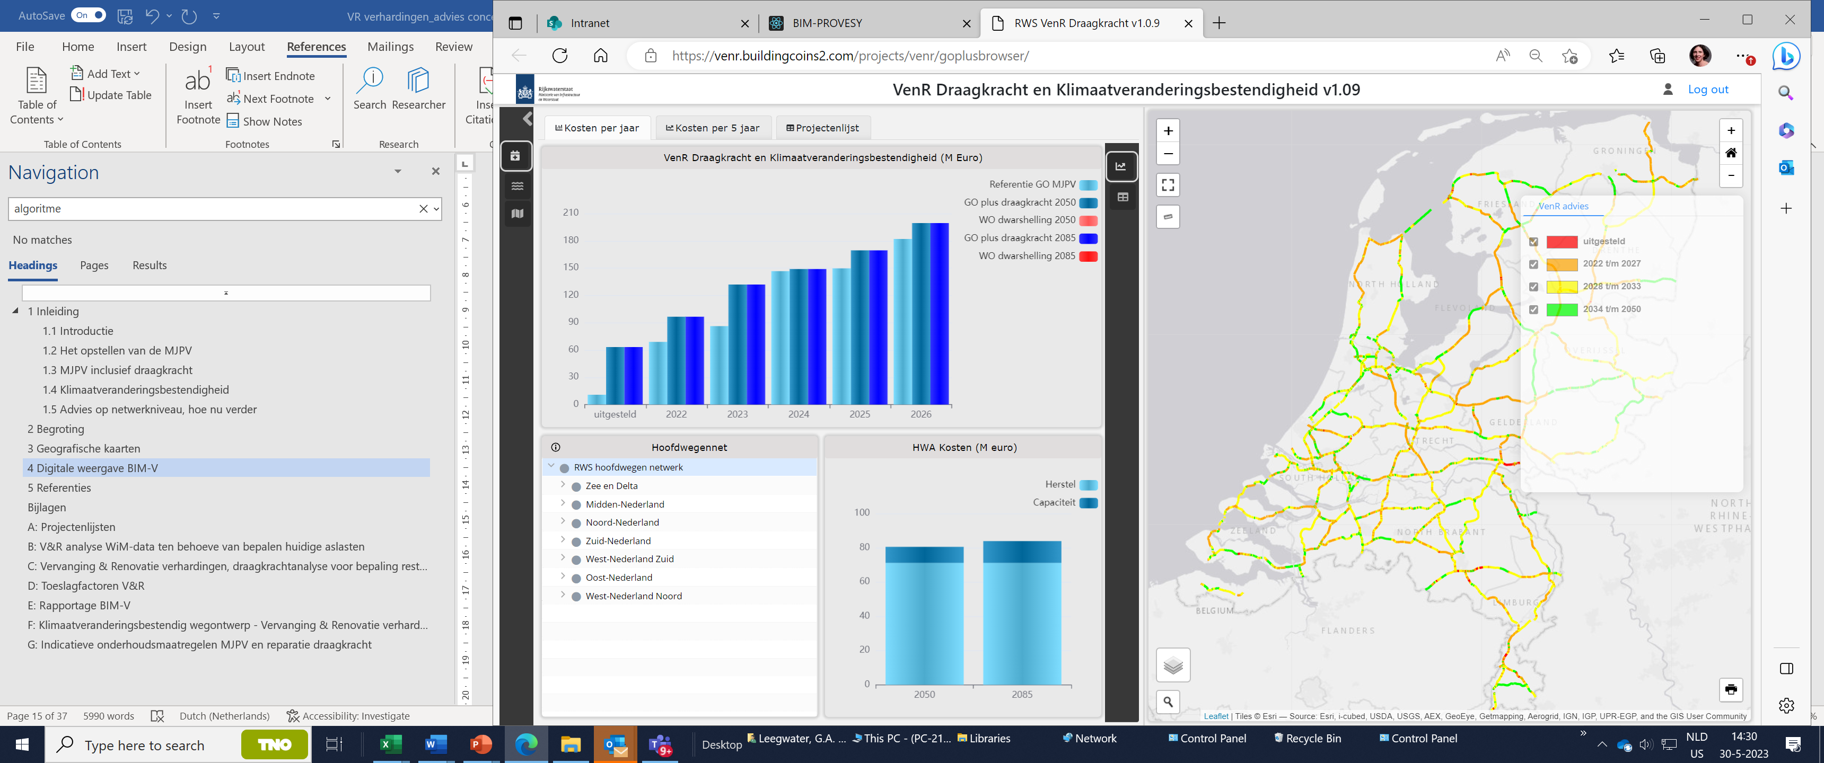This screenshot has width=1824, height=763.
Task: Open map layers stack icon
Action: point(1173,664)
